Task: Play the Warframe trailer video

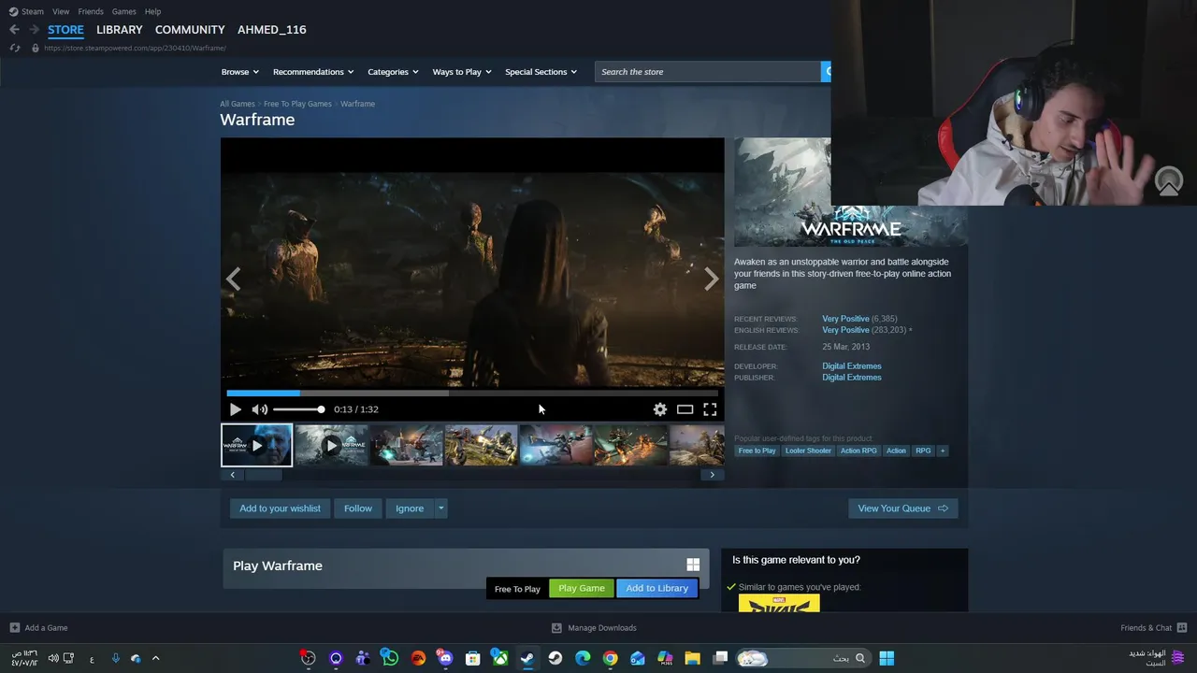Action: click(235, 409)
